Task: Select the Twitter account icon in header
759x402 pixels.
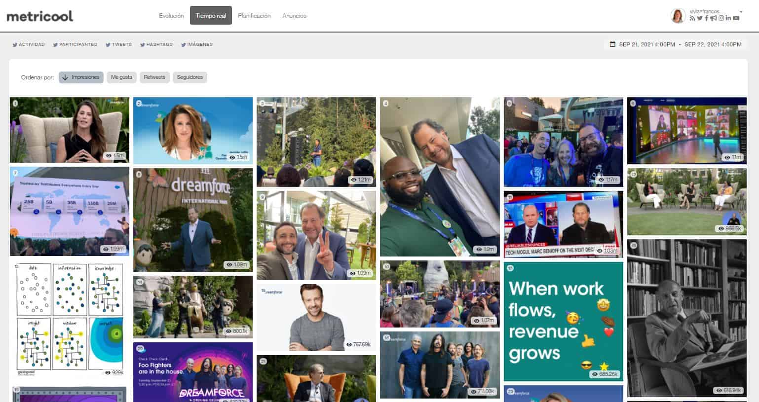Action: tap(699, 18)
